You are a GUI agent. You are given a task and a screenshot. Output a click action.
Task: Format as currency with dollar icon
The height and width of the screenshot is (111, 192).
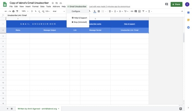(32, 11)
